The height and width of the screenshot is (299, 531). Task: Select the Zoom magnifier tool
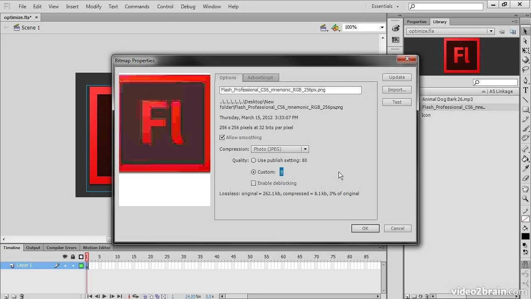coord(525,199)
